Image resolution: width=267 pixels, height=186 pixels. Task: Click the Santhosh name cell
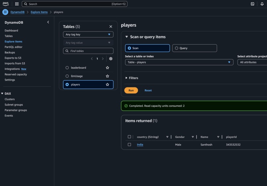click(x=206, y=145)
